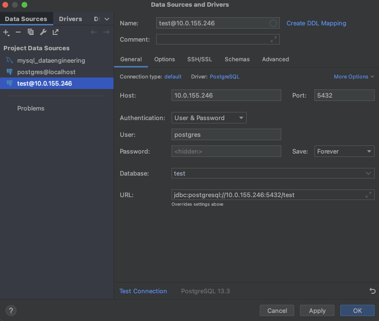Click the User field containing postgres
This screenshot has height=321, width=379.
[x=226, y=134]
